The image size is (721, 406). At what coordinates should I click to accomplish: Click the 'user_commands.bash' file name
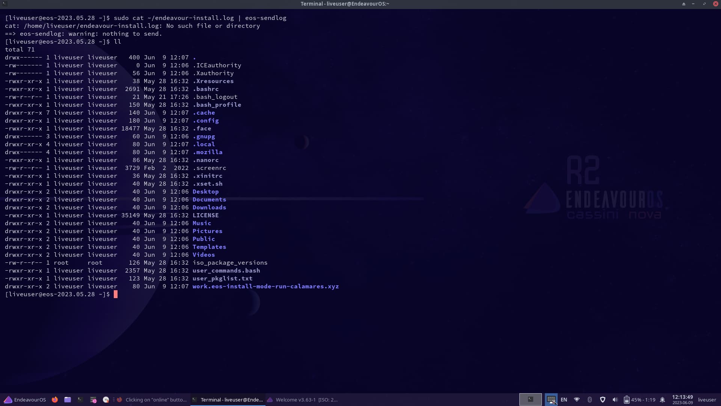226,270
